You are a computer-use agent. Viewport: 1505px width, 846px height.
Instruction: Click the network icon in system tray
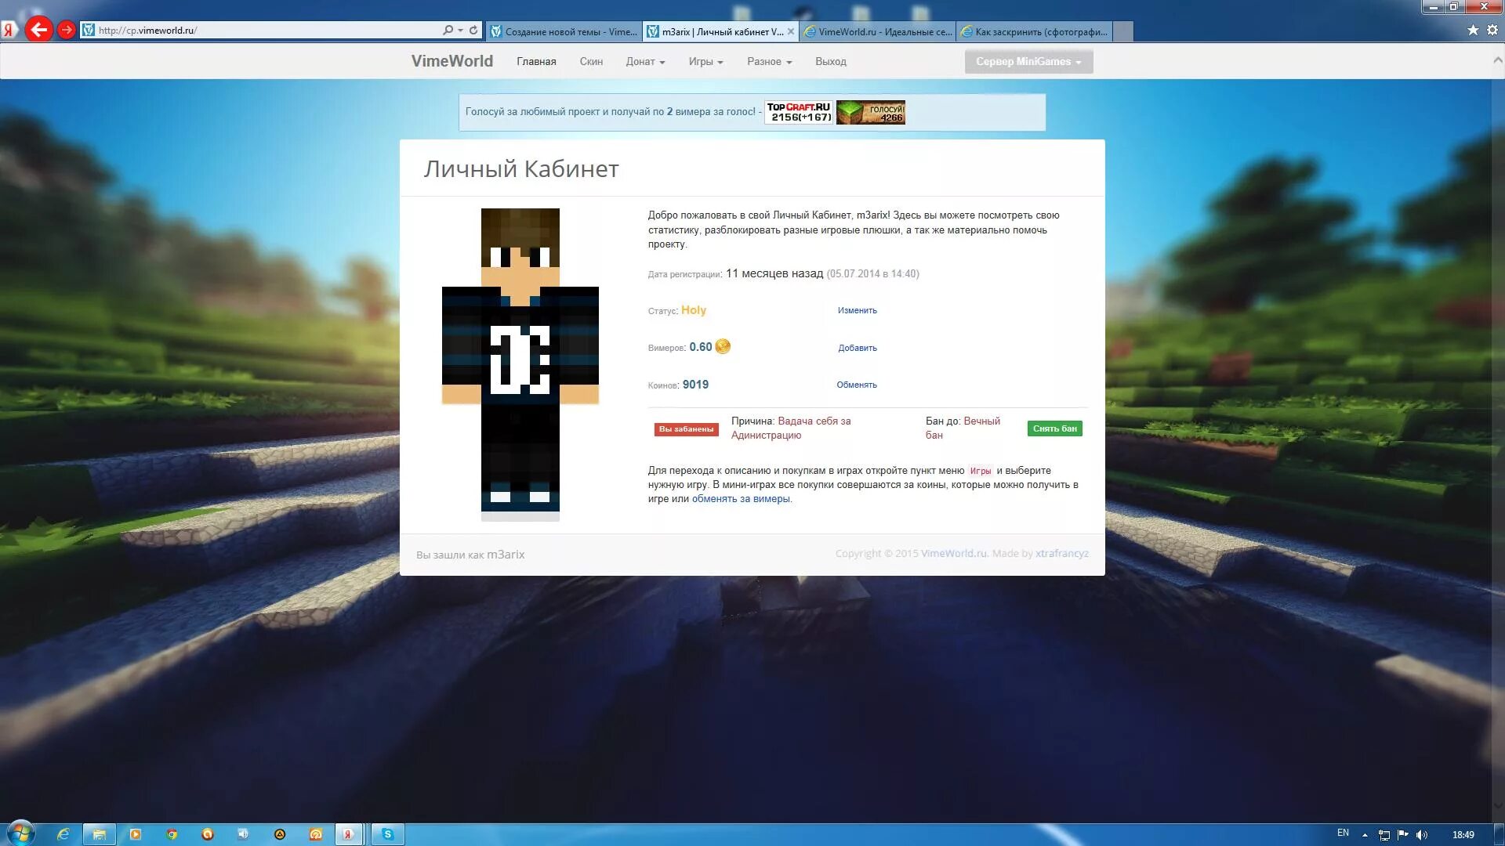[x=1384, y=835]
